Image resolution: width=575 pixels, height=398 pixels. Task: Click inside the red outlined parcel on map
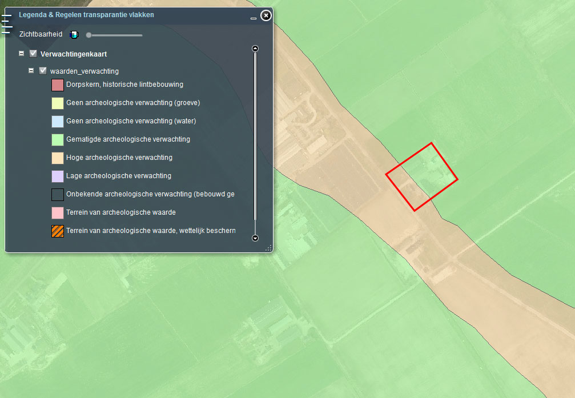pyautogui.click(x=422, y=176)
